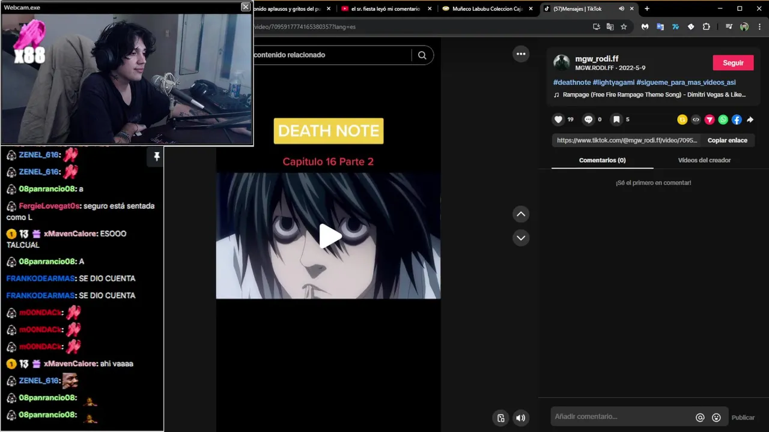Click '¡Sé el primero en comentar!' text
The width and height of the screenshot is (769, 432).
[653, 182]
